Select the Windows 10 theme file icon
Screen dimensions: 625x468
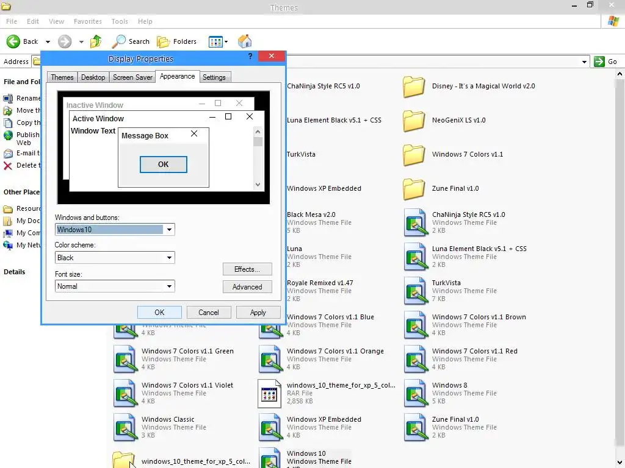(x=270, y=458)
